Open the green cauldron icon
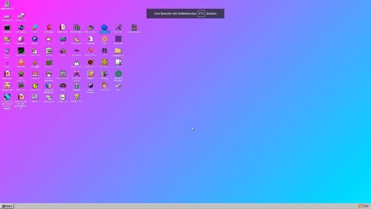The height and width of the screenshot is (209, 371). click(21, 74)
